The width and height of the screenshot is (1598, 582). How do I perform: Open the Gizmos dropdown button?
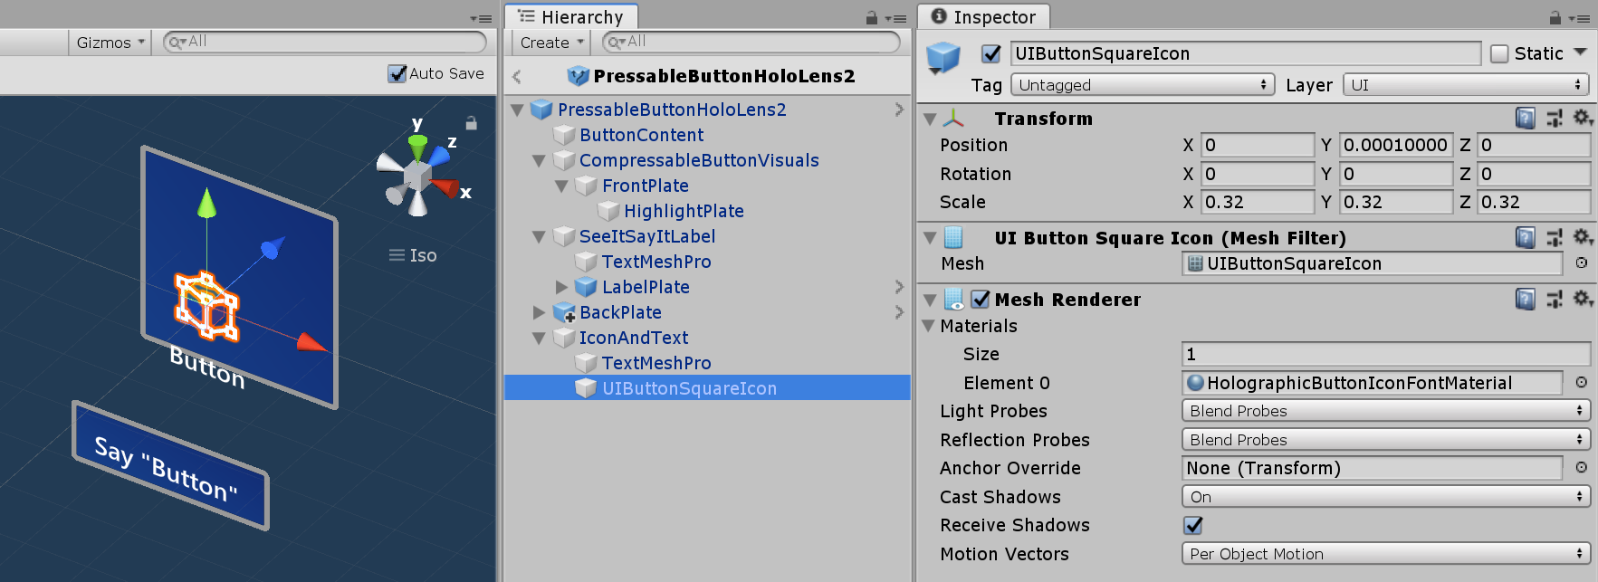(x=110, y=43)
